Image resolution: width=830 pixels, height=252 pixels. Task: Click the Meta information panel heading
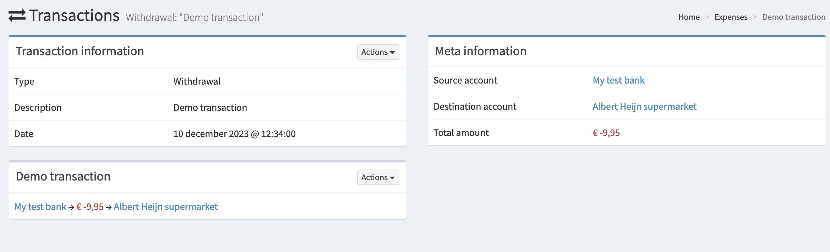pos(480,51)
